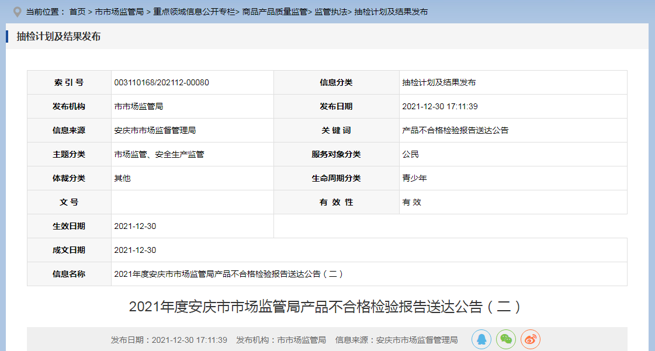This screenshot has width=655, height=351.
Task: Click 发布日期 info in the gray article bar
Action: 169,340
